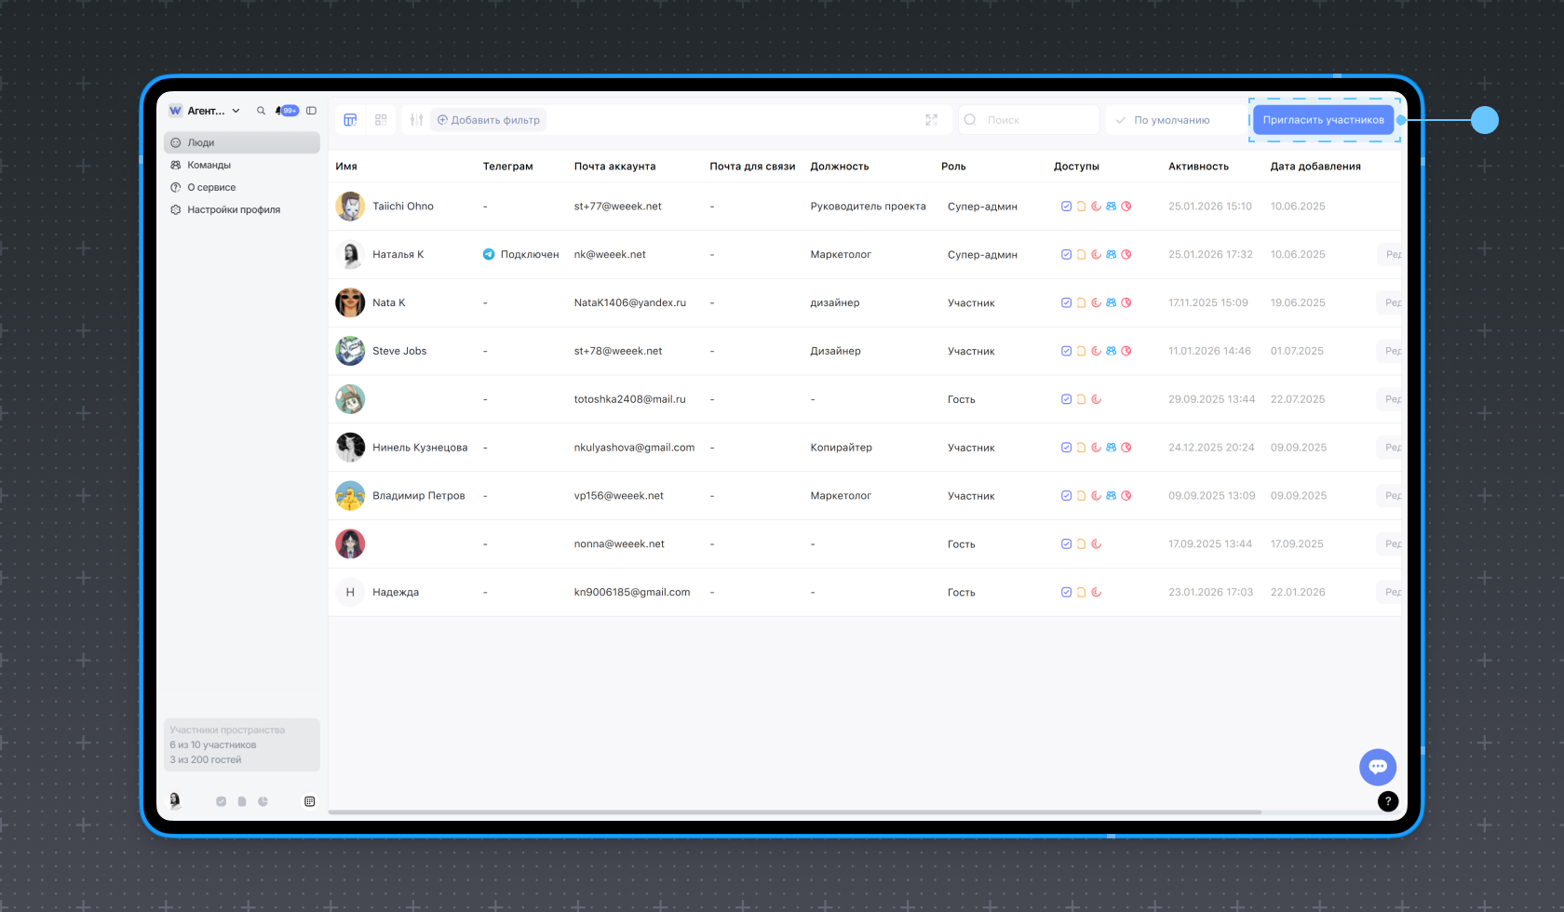The height and width of the screenshot is (912, 1564).
Task: Open the filter settings sliders icon
Action: click(416, 120)
